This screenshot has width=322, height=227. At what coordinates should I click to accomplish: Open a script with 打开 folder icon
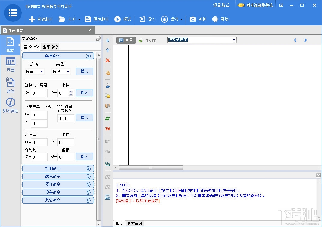point(62,19)
